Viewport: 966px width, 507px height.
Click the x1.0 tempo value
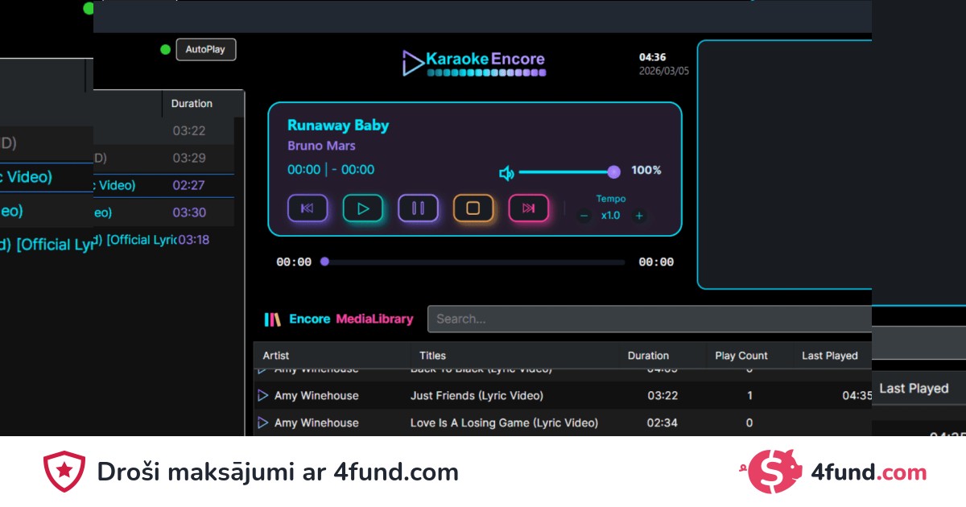tap(611, 216)
